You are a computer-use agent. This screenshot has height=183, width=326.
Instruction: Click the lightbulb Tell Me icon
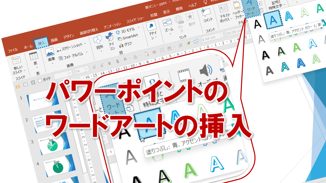coord(205,2)
